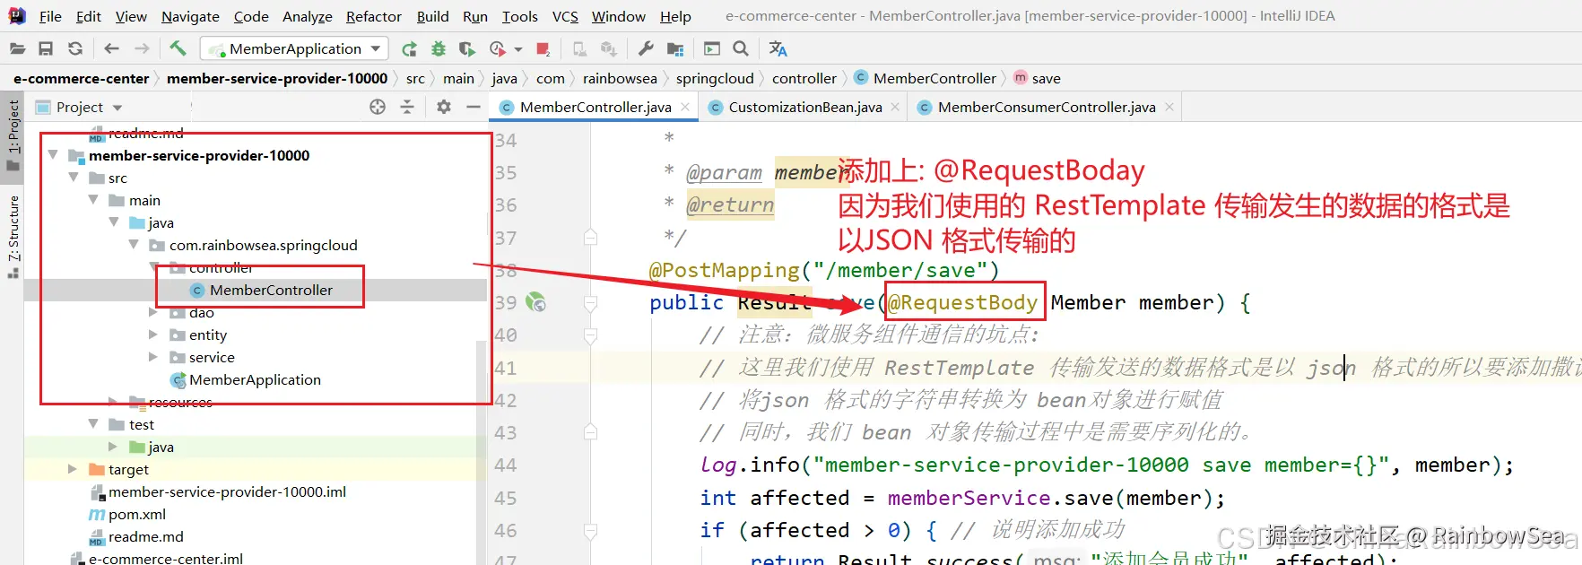Open the MemberApplication run configuration dropdown
The height and width of the screenshot is (565, 1582).
(295, 48)
